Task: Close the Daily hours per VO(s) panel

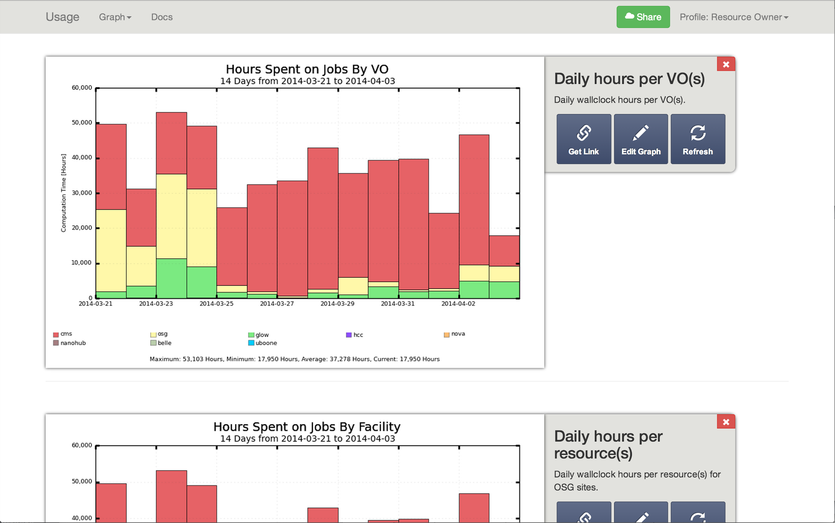Action: [726, 64]
